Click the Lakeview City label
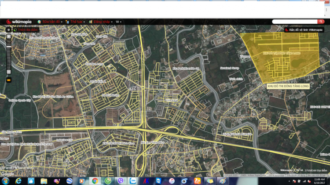 [64, 140]
